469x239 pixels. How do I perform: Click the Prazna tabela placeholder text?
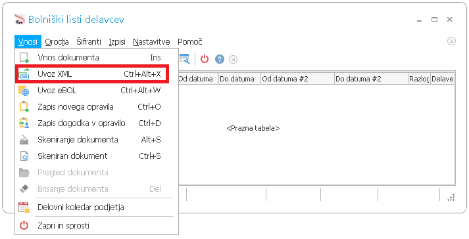pyautogui.click(x=253, y=128)
